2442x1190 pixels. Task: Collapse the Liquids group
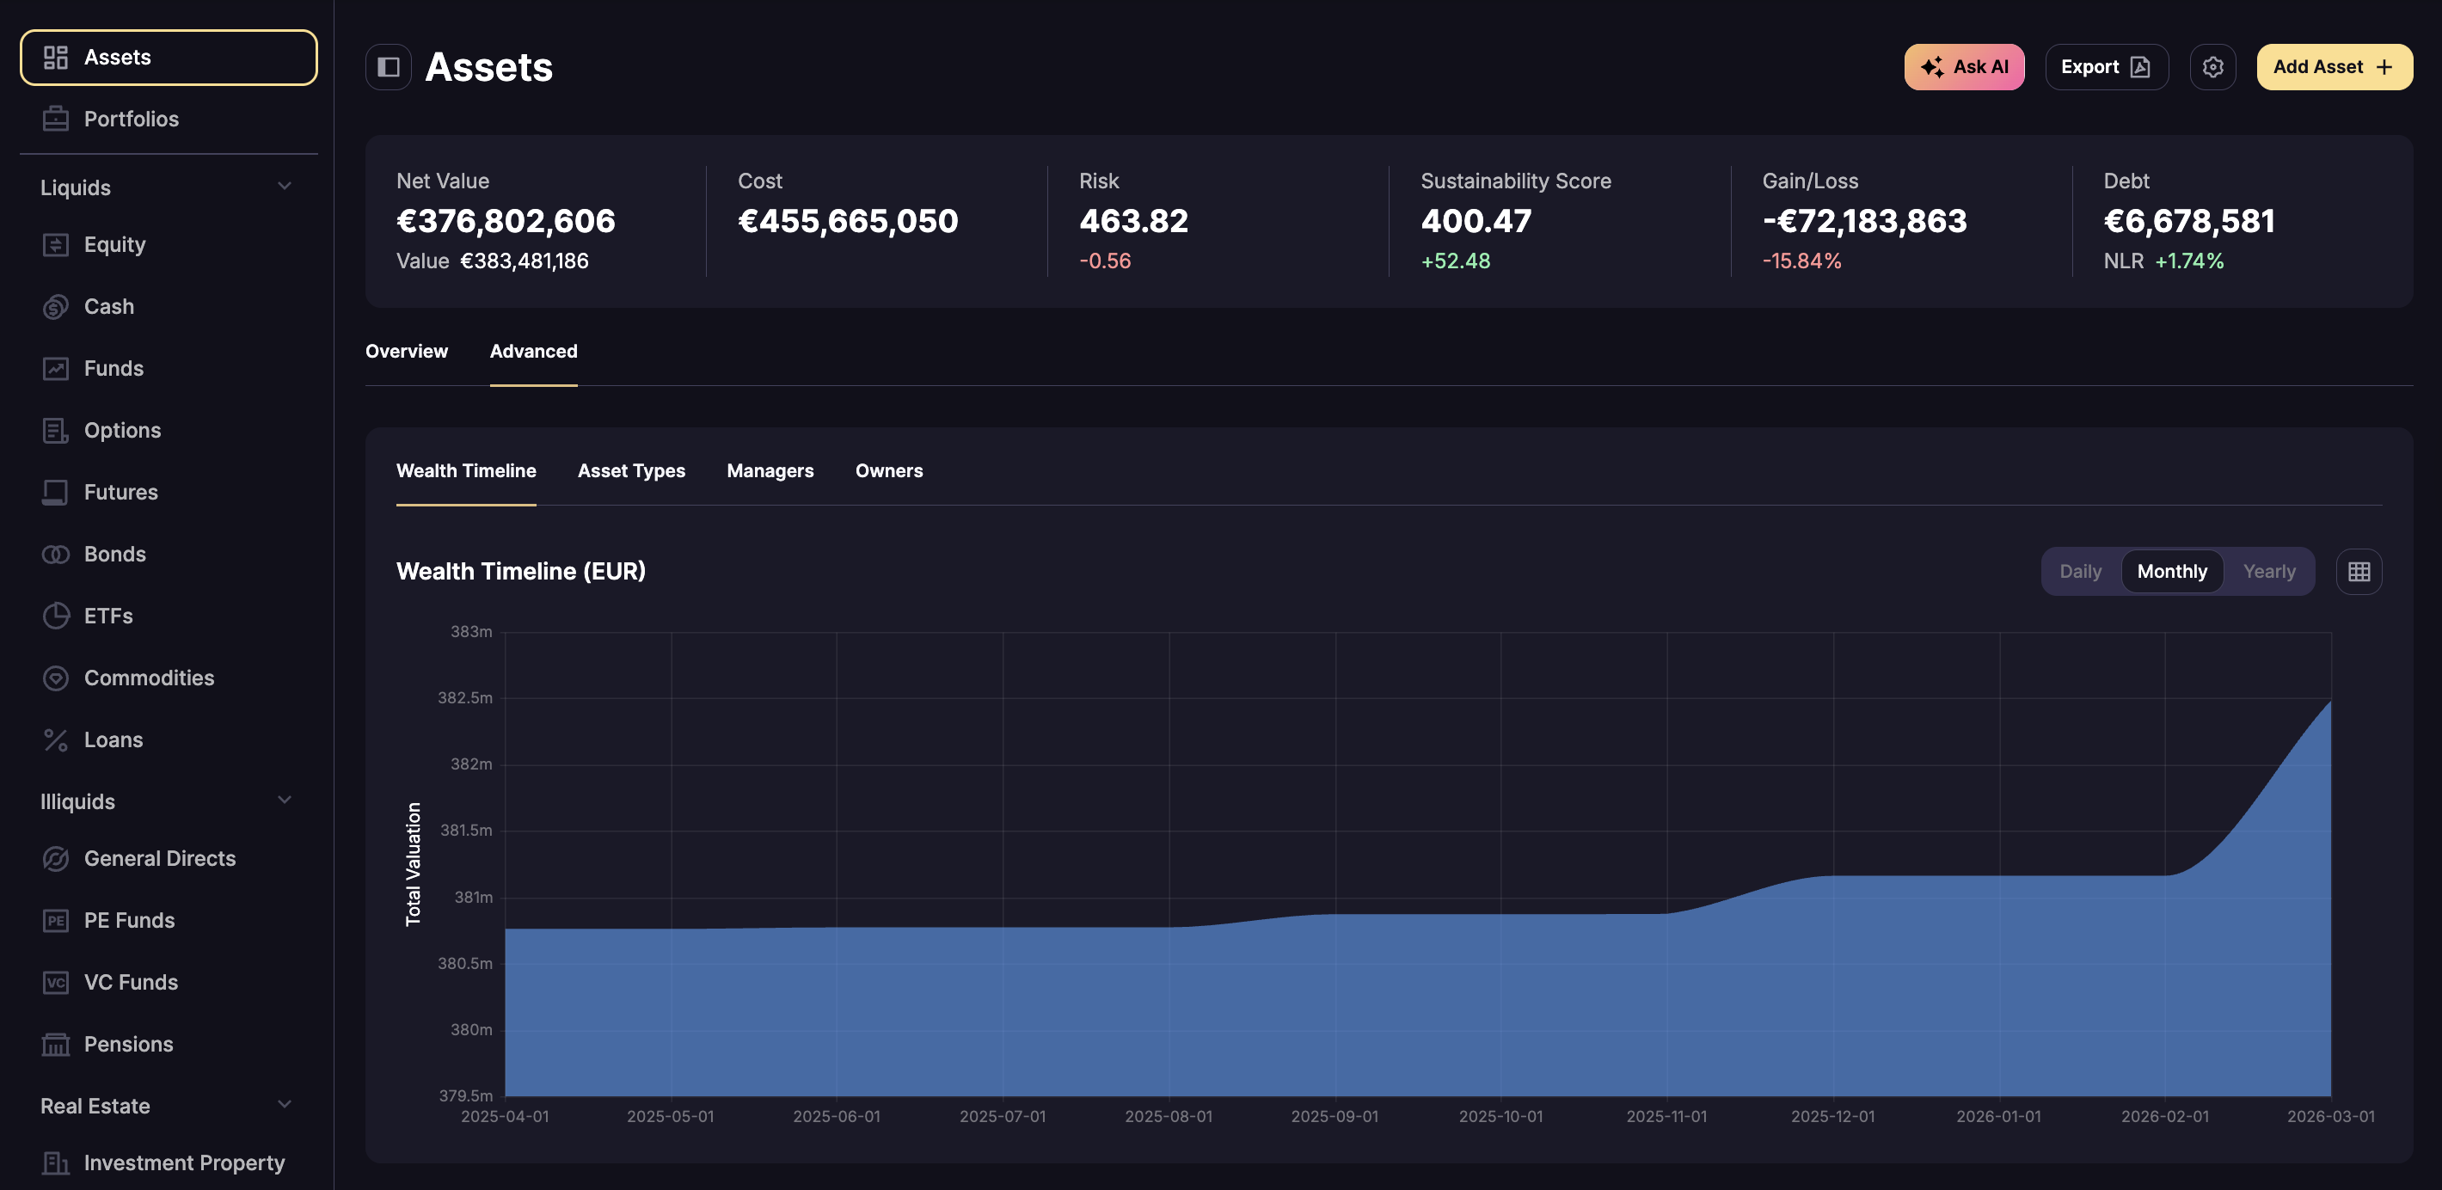(x=285, y=186)
